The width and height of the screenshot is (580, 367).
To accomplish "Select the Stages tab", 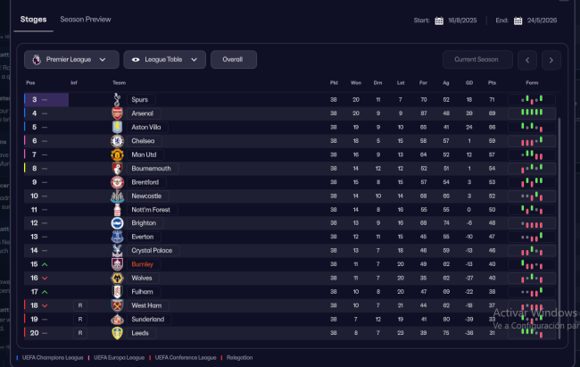I will [x=34, y=19].
